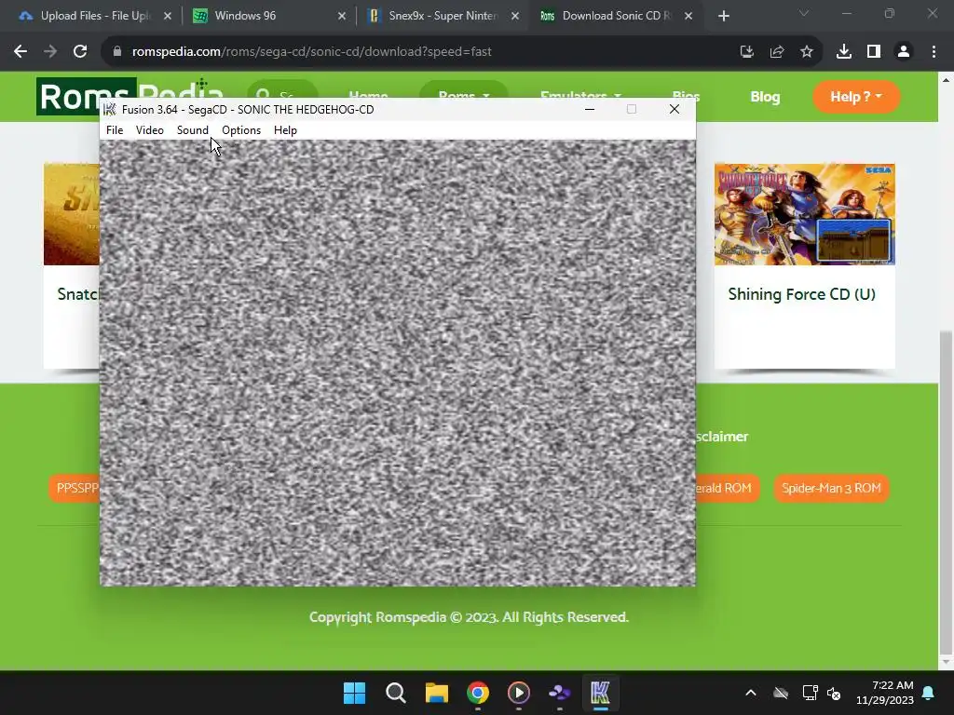Click the purple gamepad taskbar icon
The width and height of the screenshot is (954, 715).
(560, 693)
